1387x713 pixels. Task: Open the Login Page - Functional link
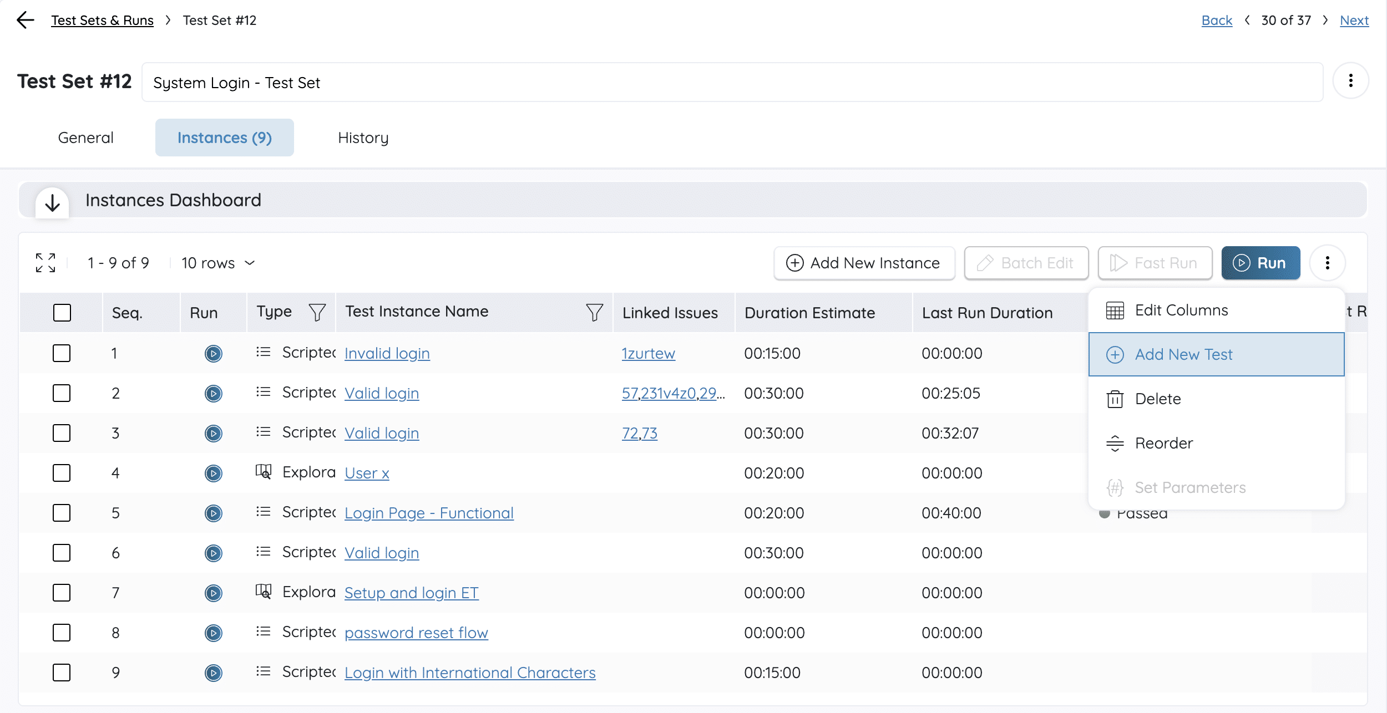tap(429, 513)
